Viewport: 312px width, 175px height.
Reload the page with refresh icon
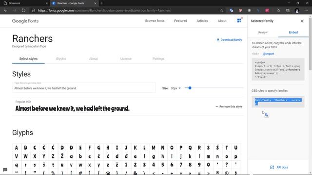pyautogui.click(x=23, y=10)
